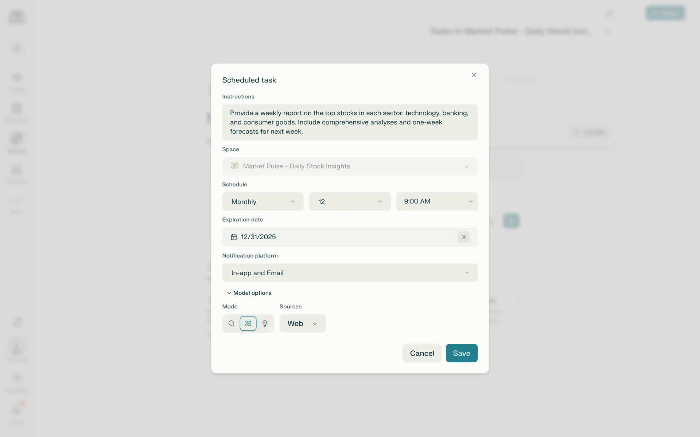The width and height of the screenshot is (700, 437).
Task: Click into the Instructions text area
Action: click(350, 122)
